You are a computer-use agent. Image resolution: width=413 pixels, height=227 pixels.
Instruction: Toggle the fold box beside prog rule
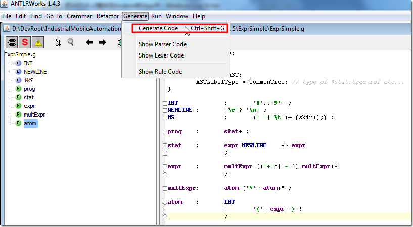click(x=165, y=132)
